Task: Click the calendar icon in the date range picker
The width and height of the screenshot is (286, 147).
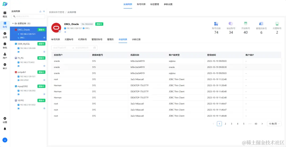Action: coord(95,48)
